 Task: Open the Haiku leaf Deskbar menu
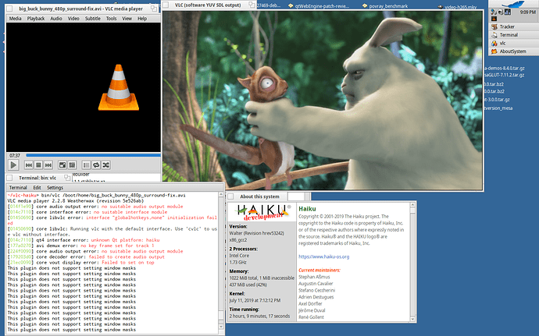click(513, 4)
